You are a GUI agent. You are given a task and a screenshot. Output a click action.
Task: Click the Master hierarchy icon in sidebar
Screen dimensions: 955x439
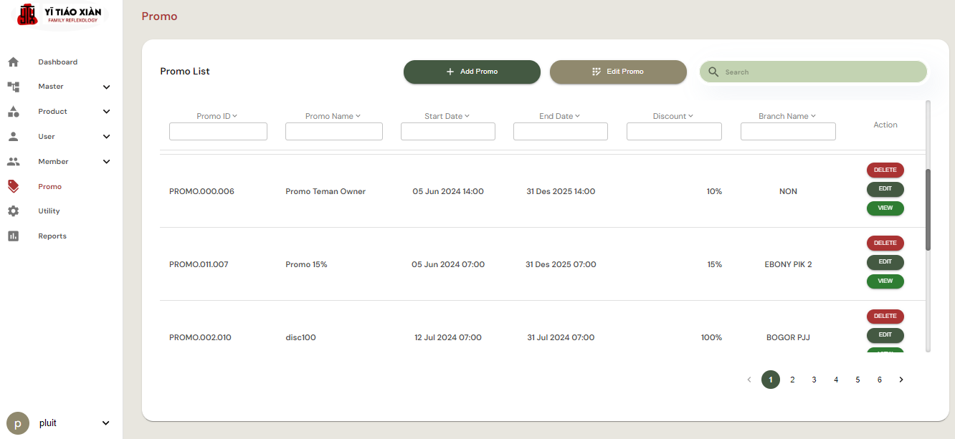13,87
